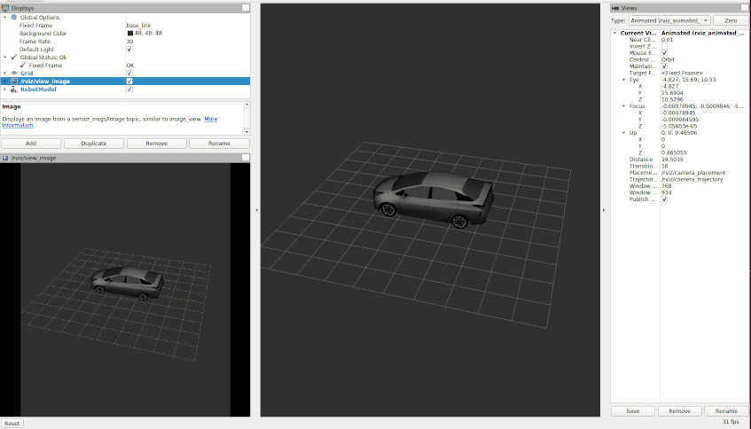Enable the Invert Z checkbox
Viewport: 751px width, 429px height.
[664, 46]
